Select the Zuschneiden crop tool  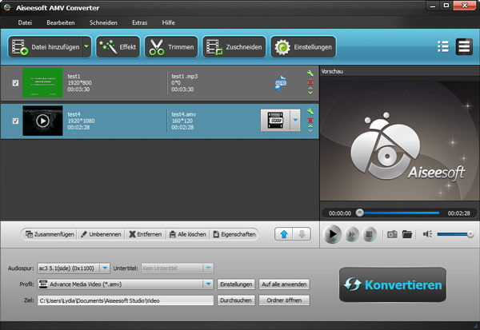pos(233,47)
